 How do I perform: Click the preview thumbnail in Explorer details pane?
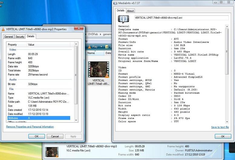pos(52,152)
